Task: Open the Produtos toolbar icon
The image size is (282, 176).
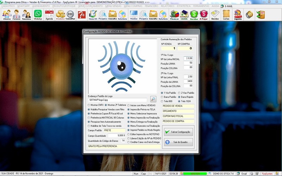Action: 60,15
